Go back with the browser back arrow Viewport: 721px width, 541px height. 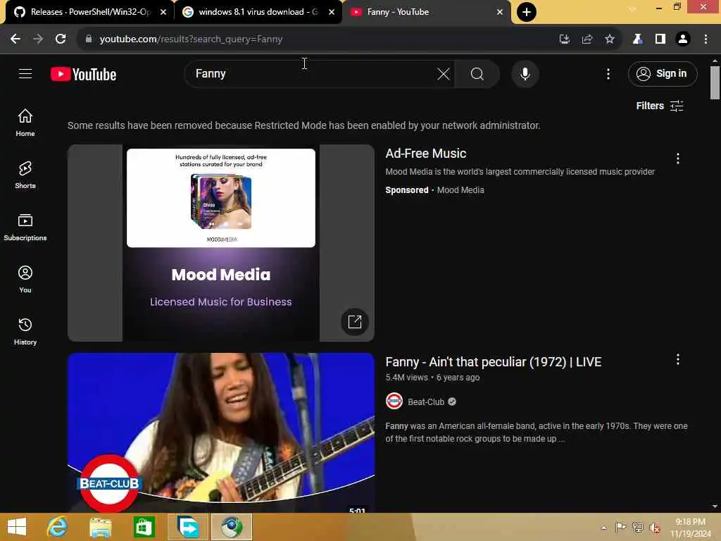tap(15, 39)
